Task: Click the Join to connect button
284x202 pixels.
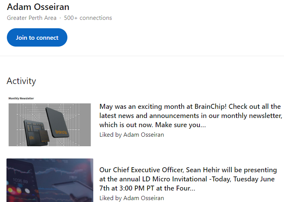Action: click(37, 37)
